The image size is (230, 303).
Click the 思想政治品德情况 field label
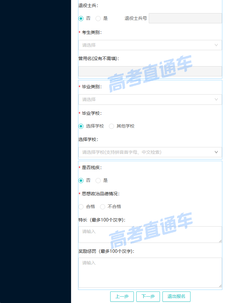pos(101,194)
